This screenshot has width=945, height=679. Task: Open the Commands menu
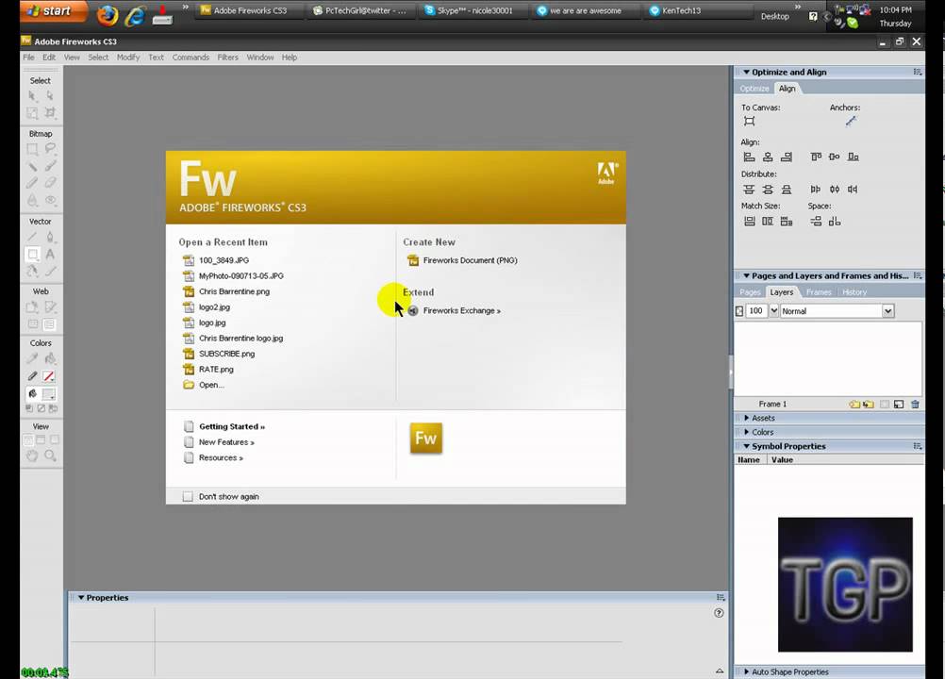191,58
